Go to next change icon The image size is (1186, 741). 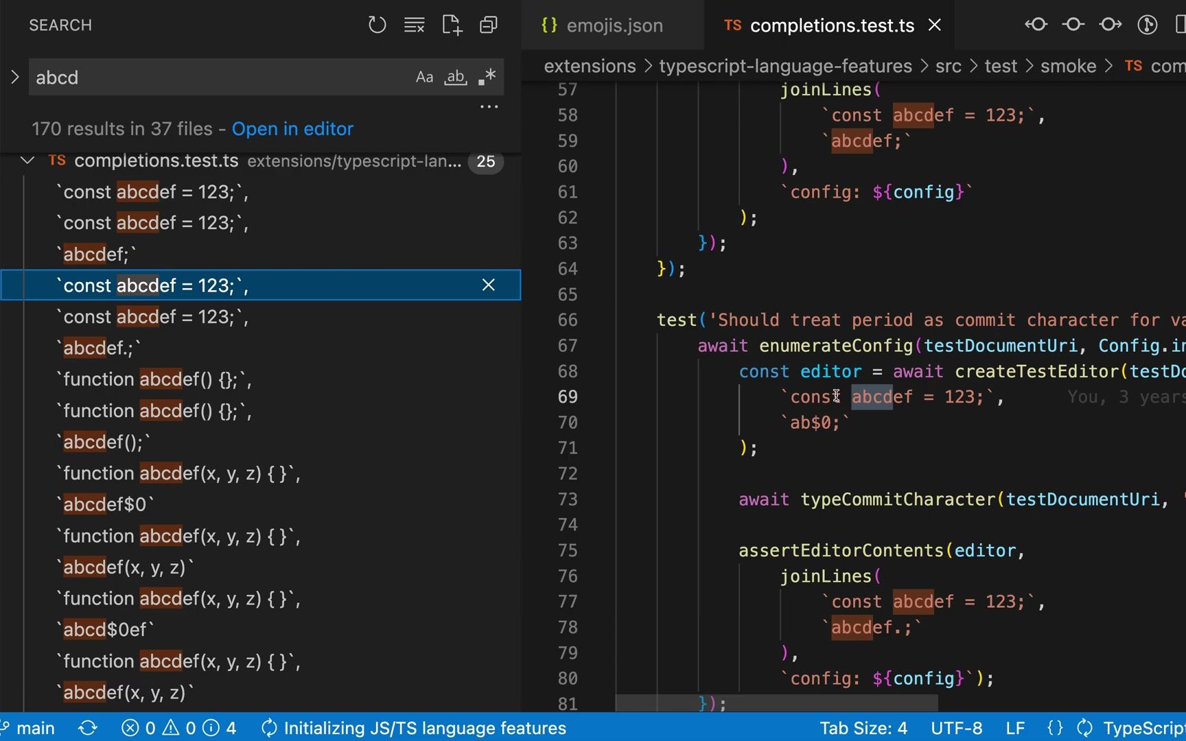(x=1110, y=25)
